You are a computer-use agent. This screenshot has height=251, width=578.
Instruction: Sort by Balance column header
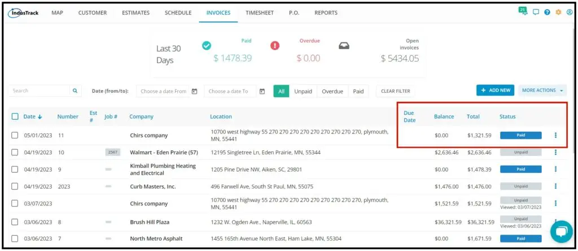pos(444,116)
